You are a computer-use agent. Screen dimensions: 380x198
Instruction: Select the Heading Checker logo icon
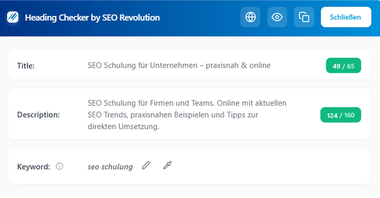point(11,17)
